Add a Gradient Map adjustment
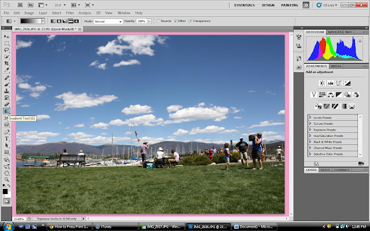The height and width of the screenshot is (231, 370). (343, 106)
